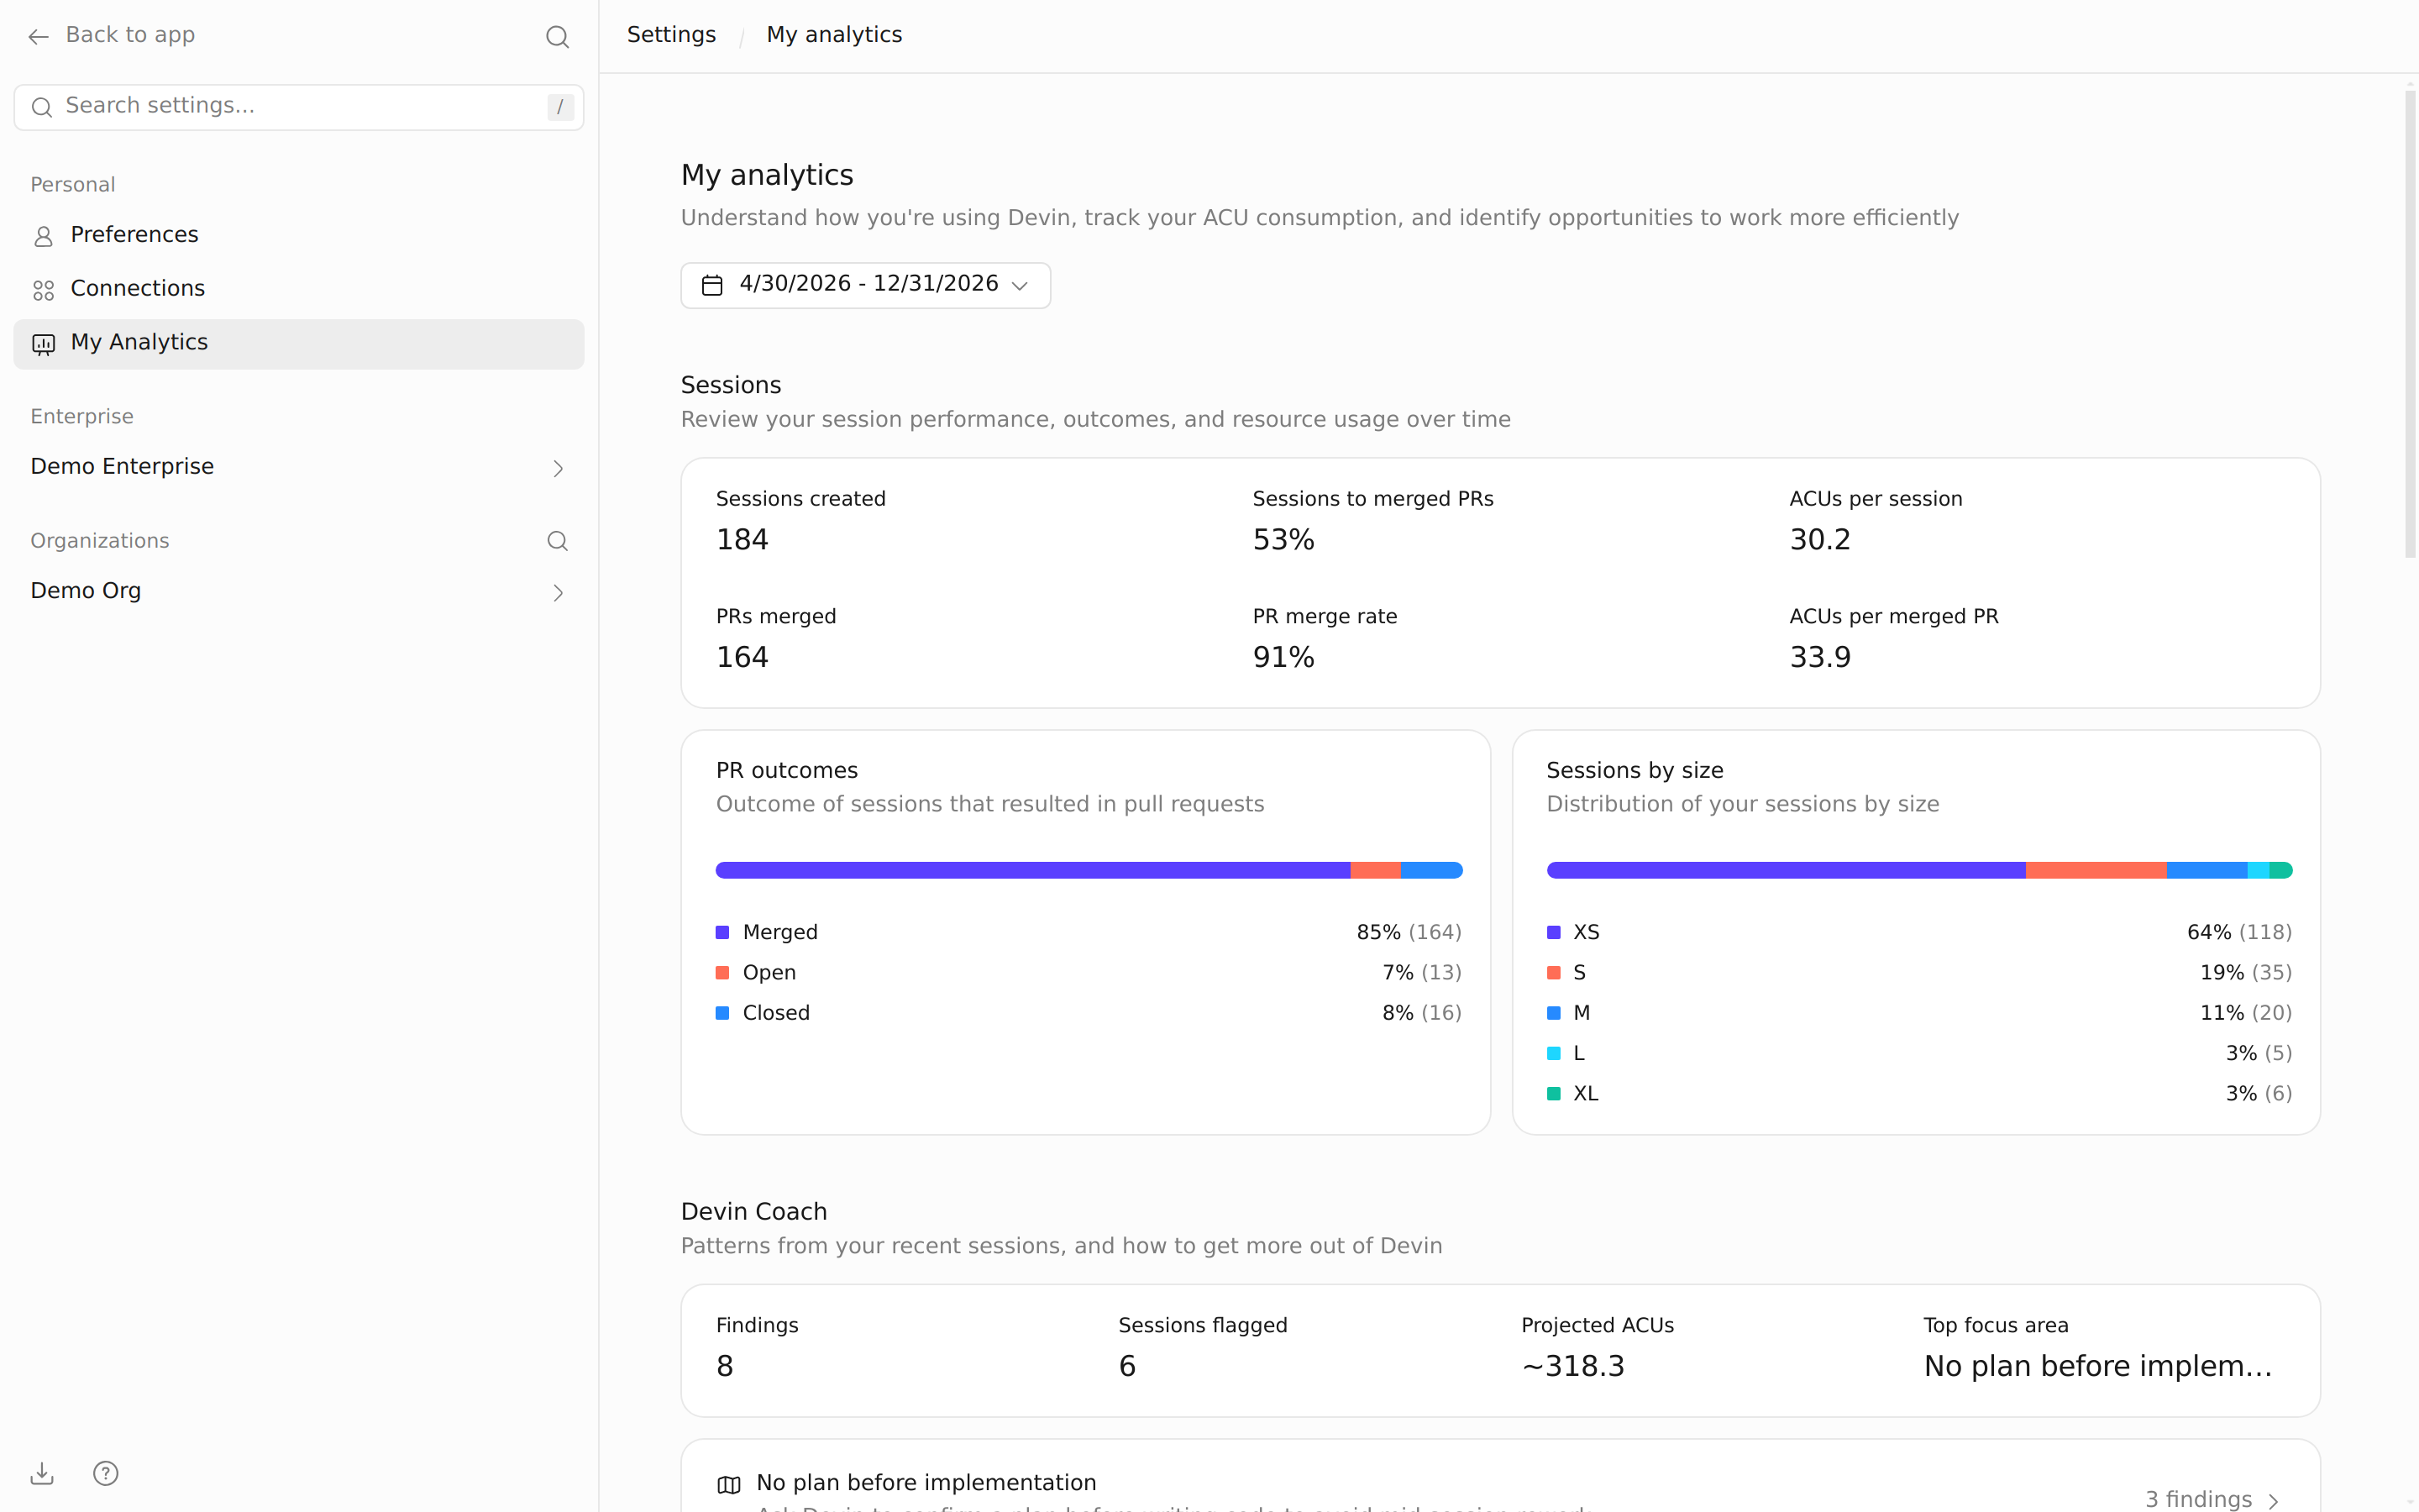The height and width of the screenshot is (1512, 2419).
Task: Click the S segment of sessions size bar
Action: tap(2096, 870)
